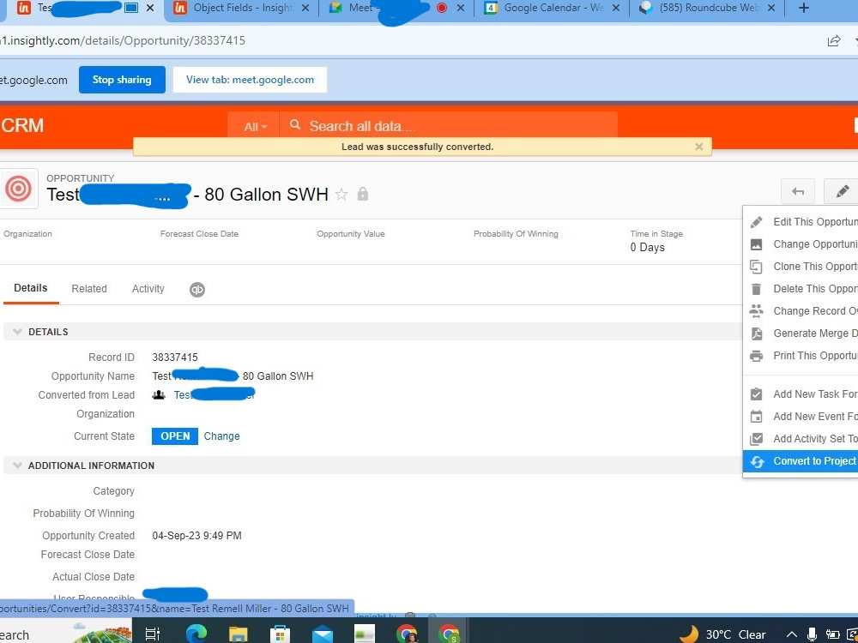Select Add Activity Set menu item

pyautogui.click(x=801, y=439)
